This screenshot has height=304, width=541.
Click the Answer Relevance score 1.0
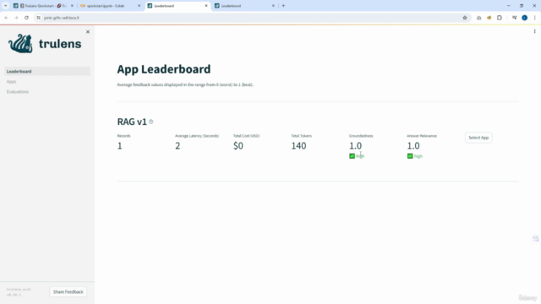(x=413, y=146)
